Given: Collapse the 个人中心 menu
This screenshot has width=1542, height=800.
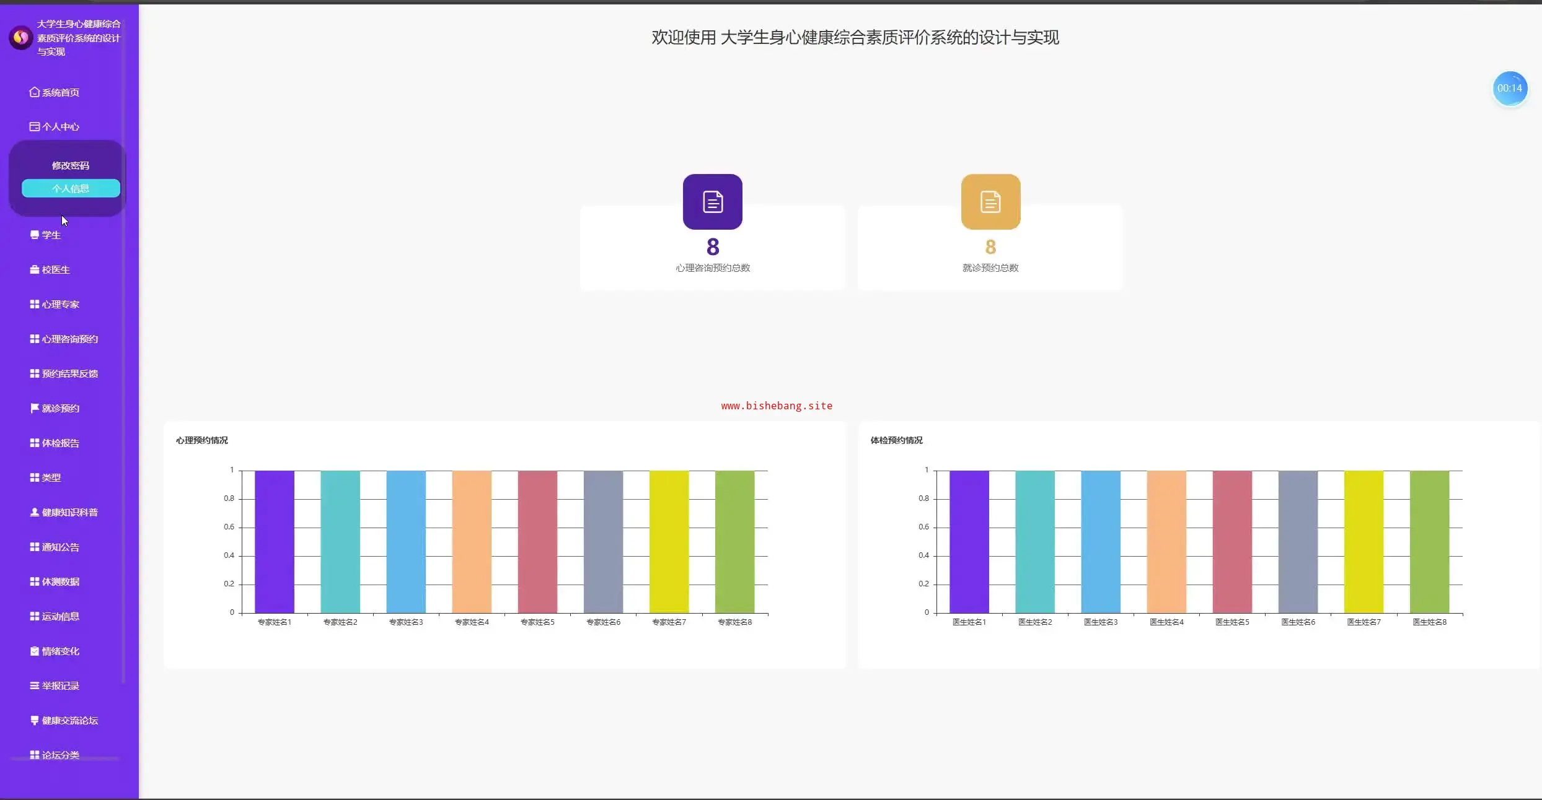Looking at the screenshot, I should click(x=60, y=127).
